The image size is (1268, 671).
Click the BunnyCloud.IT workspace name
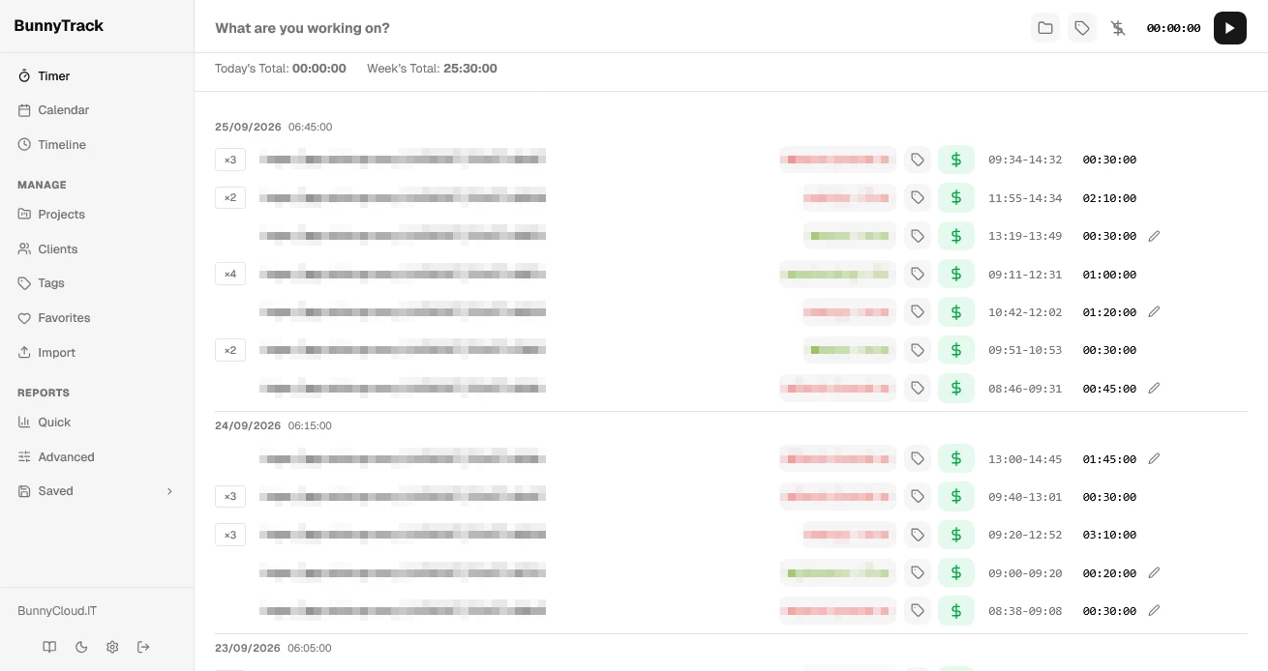(x=57, y=611)
